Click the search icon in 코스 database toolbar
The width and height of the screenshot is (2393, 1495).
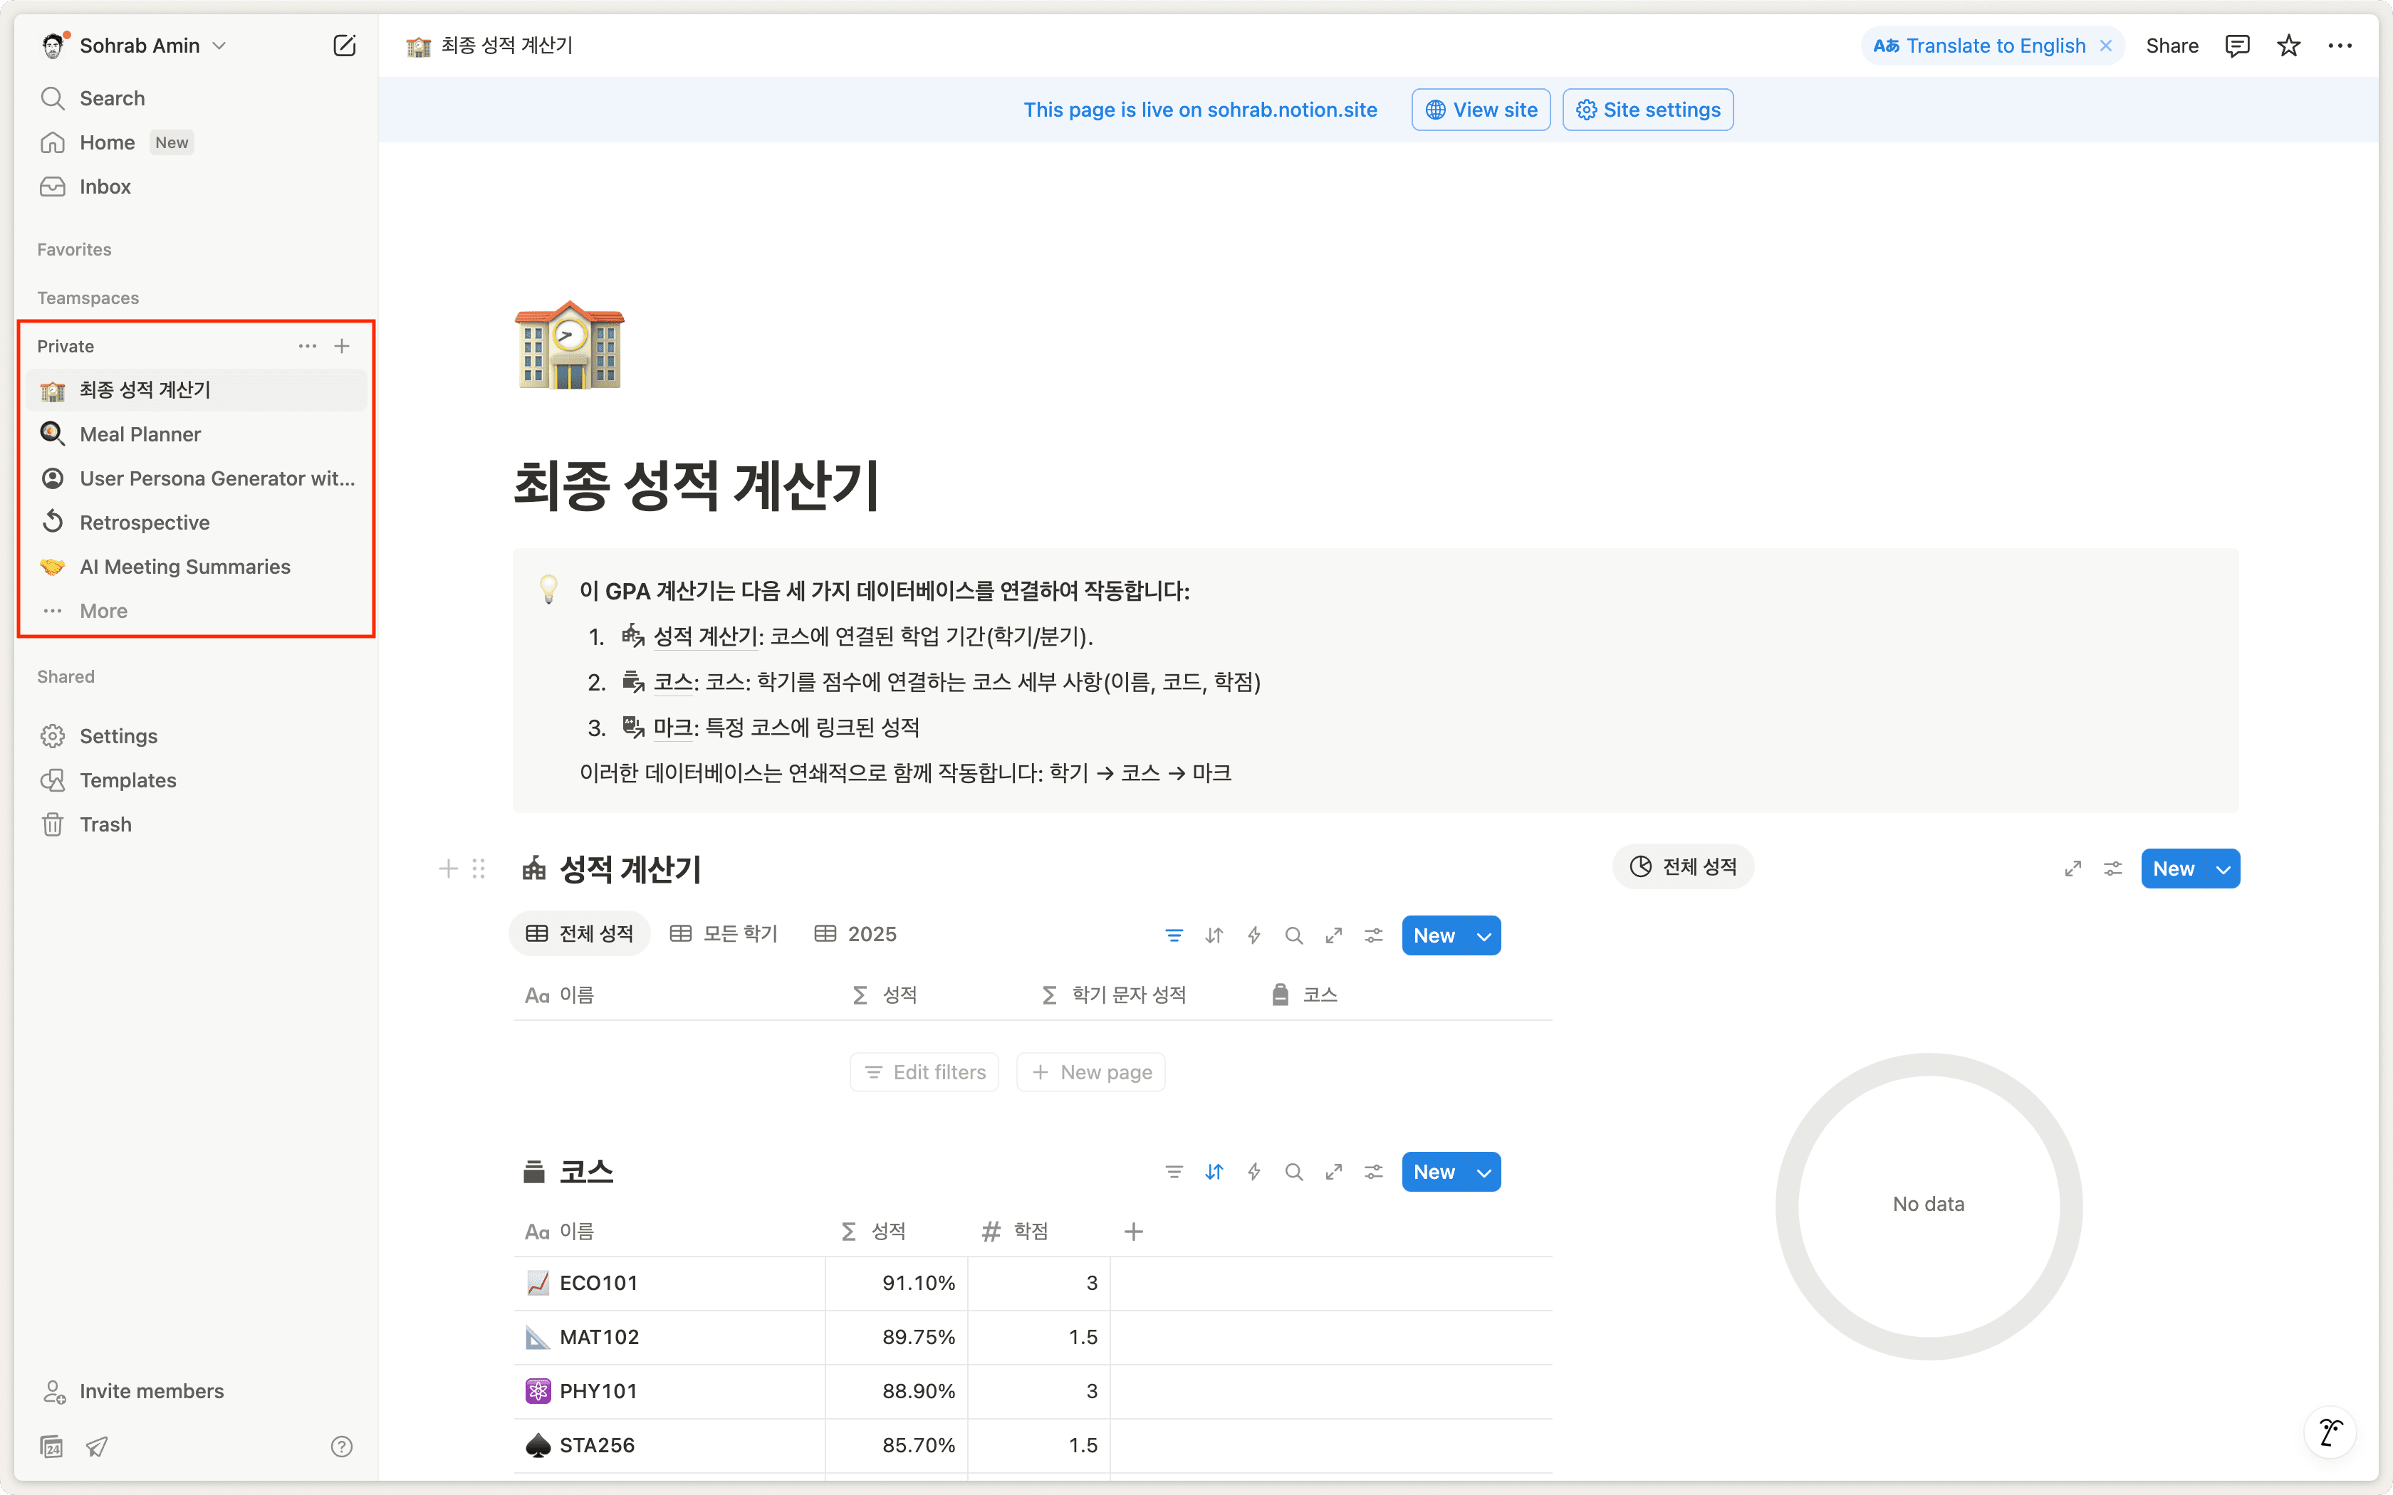point(1293,1172)
